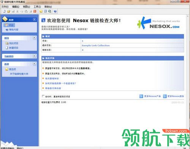
Task: Click the red circular Stop toolbar icon
Action: point(35,11)
